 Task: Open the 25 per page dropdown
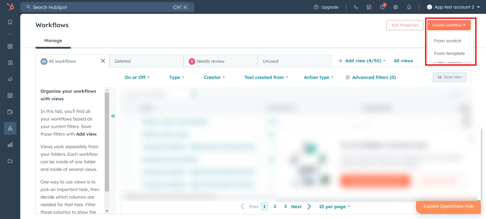click(334, 206)
